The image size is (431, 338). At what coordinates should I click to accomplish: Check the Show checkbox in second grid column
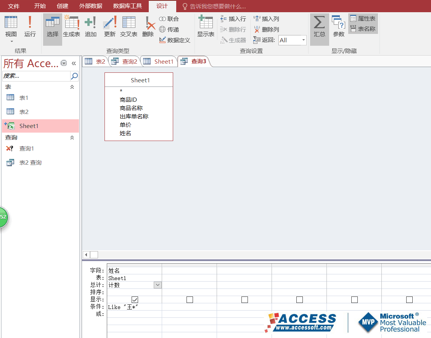pos(190,300)
